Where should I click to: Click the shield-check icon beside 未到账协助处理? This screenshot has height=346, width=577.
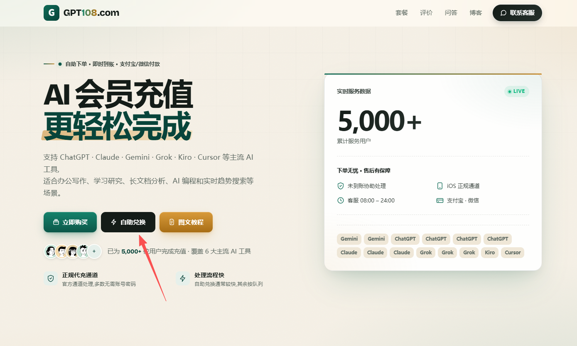(x=341, y=186)
